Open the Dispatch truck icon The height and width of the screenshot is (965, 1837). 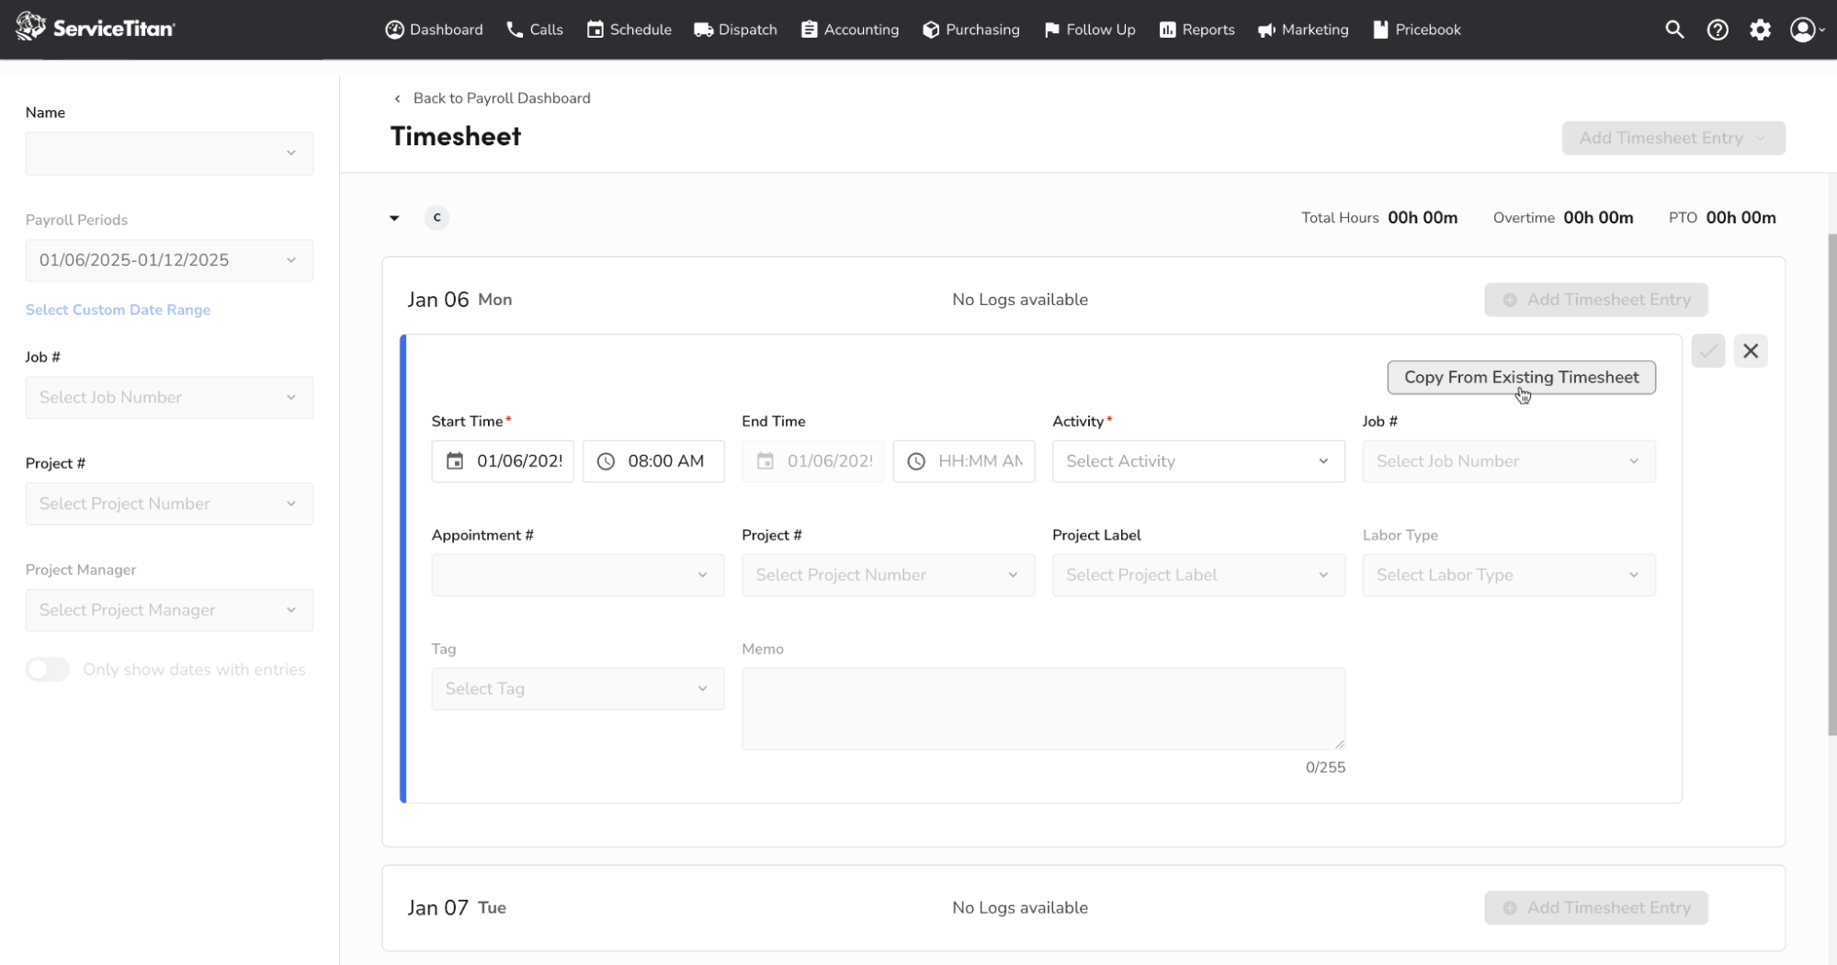(x=704, y=28)
